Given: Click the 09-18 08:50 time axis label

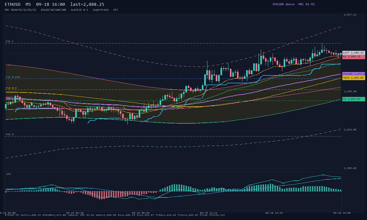Looking at the screenshot, I should click(141, 213).
